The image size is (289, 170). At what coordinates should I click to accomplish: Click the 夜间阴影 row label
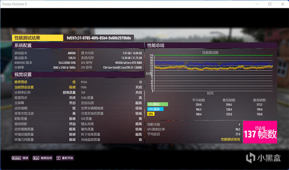21,124
